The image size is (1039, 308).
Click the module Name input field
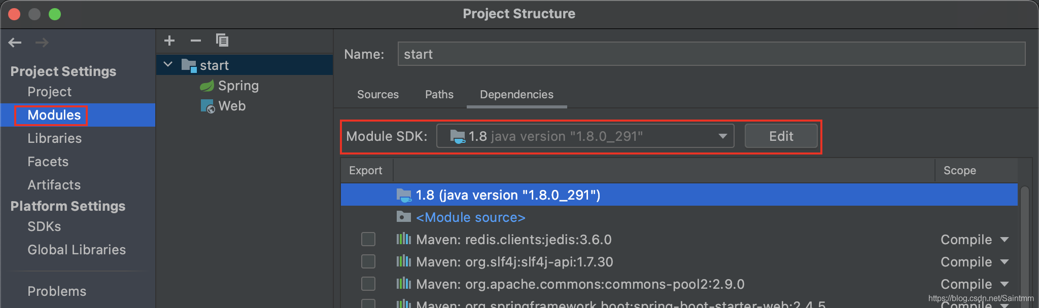(x=711, y=54)
